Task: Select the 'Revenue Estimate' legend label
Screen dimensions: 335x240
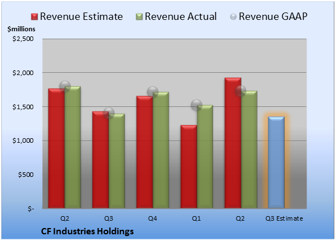Action: click(81, 16)
